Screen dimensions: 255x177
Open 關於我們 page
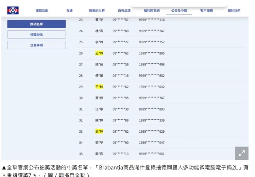coord(234,10)
